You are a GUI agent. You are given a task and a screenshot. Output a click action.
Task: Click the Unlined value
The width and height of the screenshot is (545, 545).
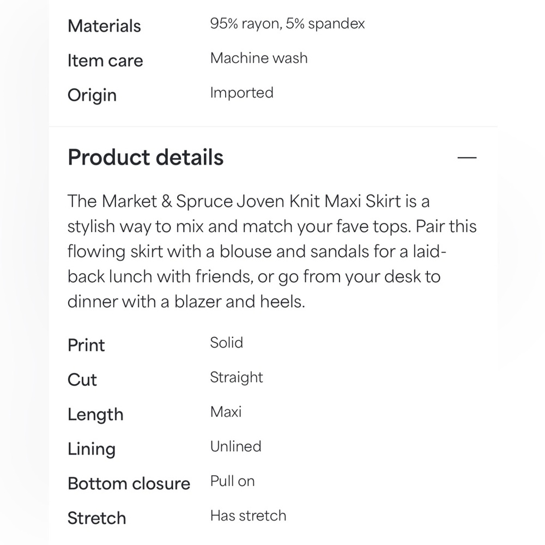[235, 446]
